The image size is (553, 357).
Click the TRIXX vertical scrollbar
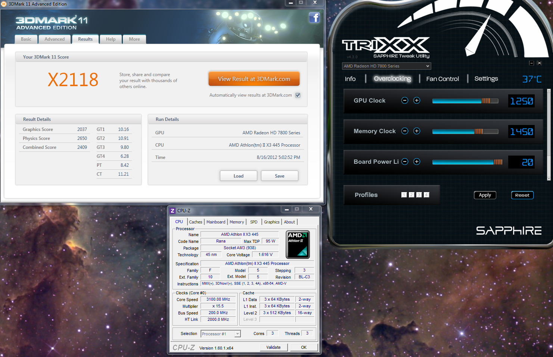[549, 135]
